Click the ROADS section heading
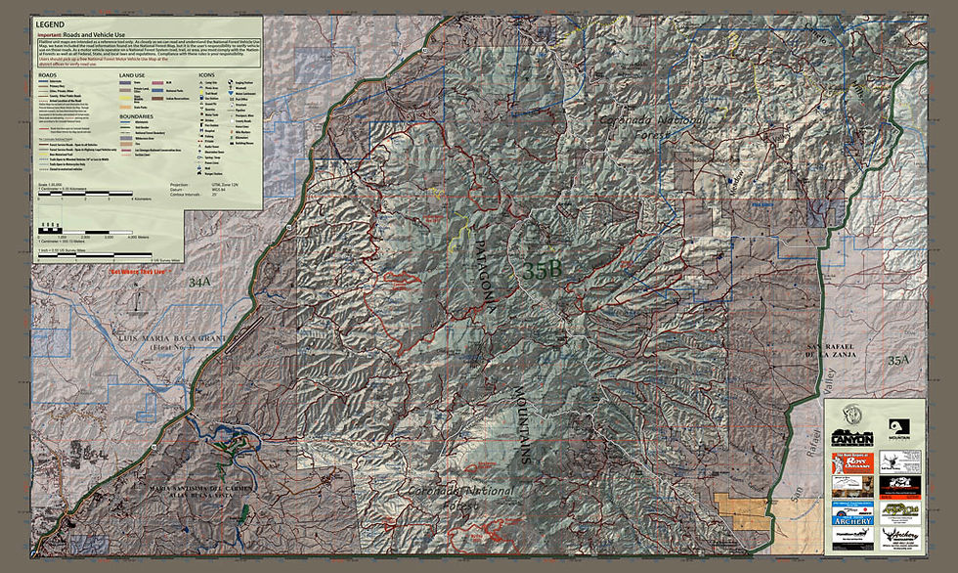 pos(47,76)
